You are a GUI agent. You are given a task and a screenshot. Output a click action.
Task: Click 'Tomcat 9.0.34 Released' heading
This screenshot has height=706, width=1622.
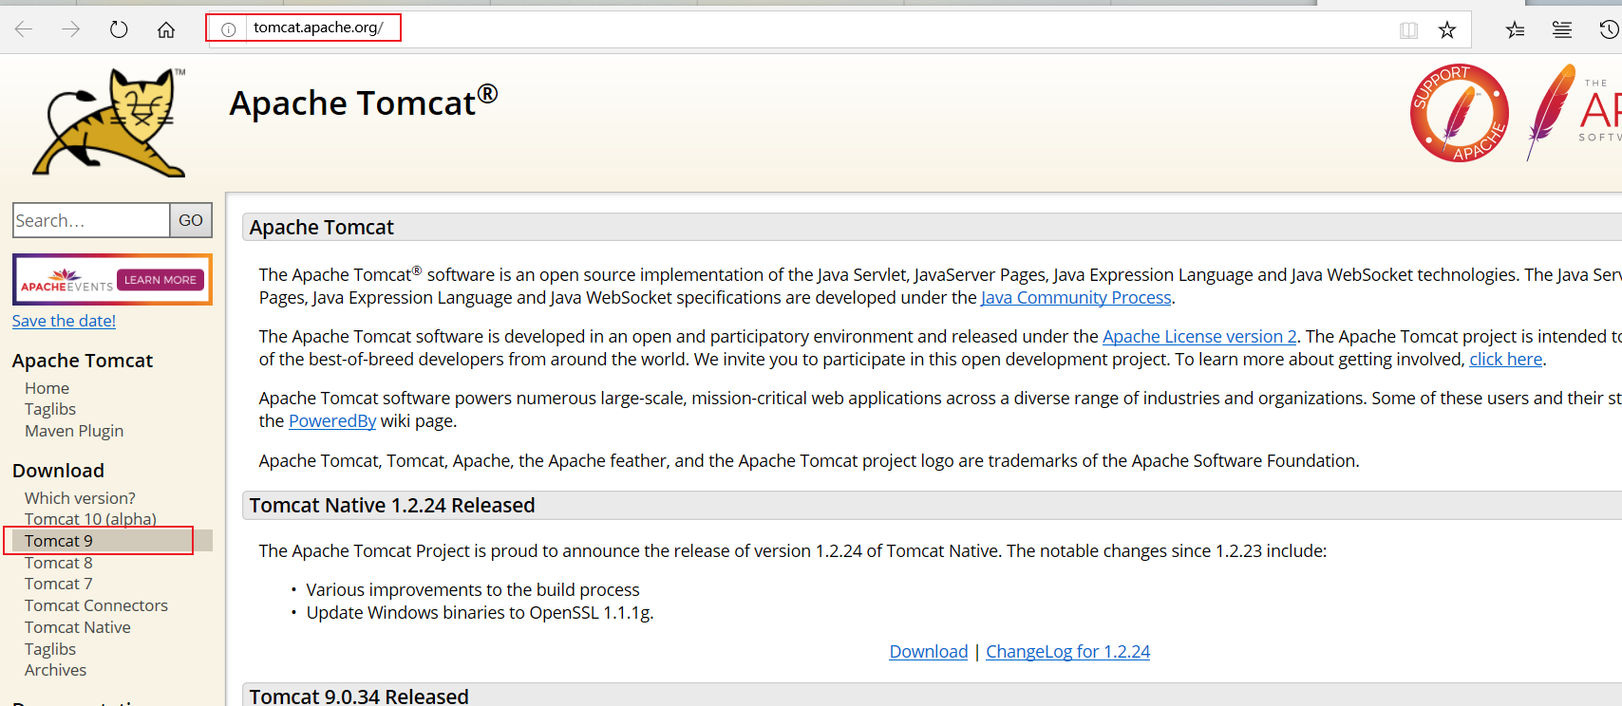(359, 696)
